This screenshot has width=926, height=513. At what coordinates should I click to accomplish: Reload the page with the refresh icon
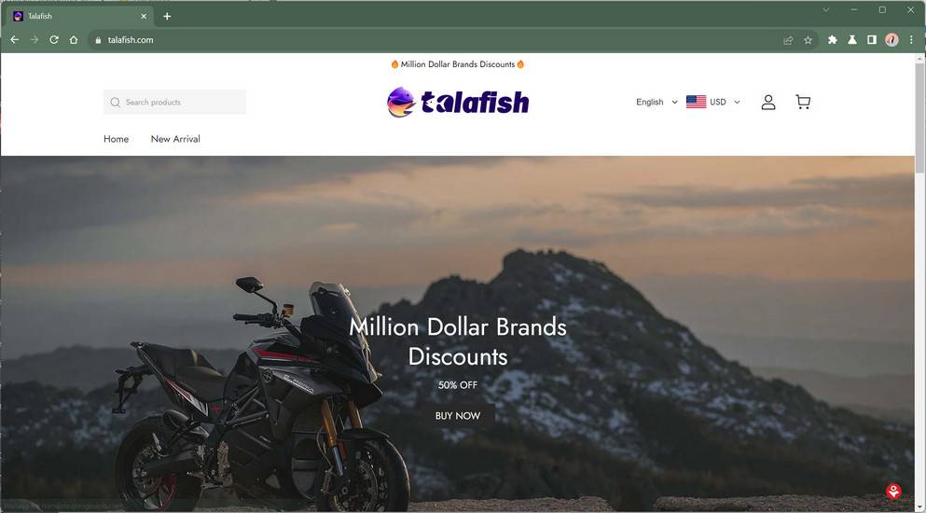tap(54, 39)
